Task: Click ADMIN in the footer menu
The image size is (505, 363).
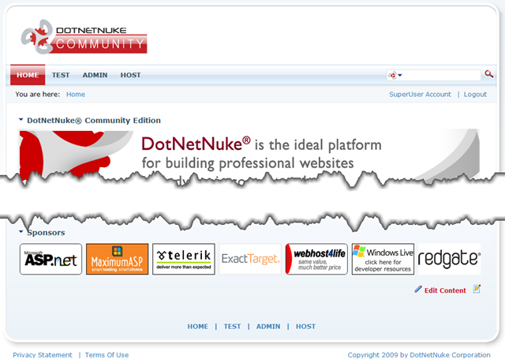Action: tap(268, 327)
